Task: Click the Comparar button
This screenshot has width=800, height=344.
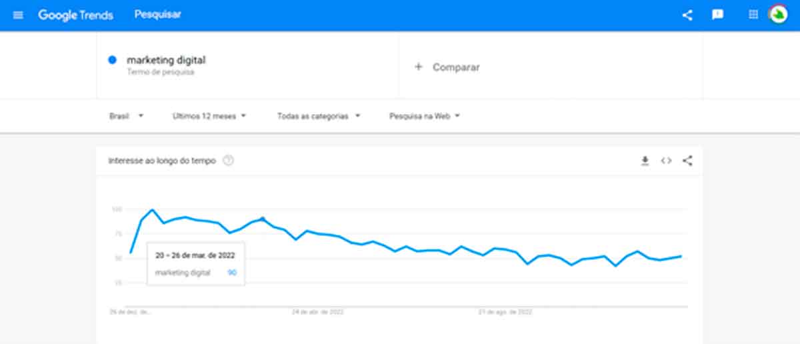Action: [447, 67]
